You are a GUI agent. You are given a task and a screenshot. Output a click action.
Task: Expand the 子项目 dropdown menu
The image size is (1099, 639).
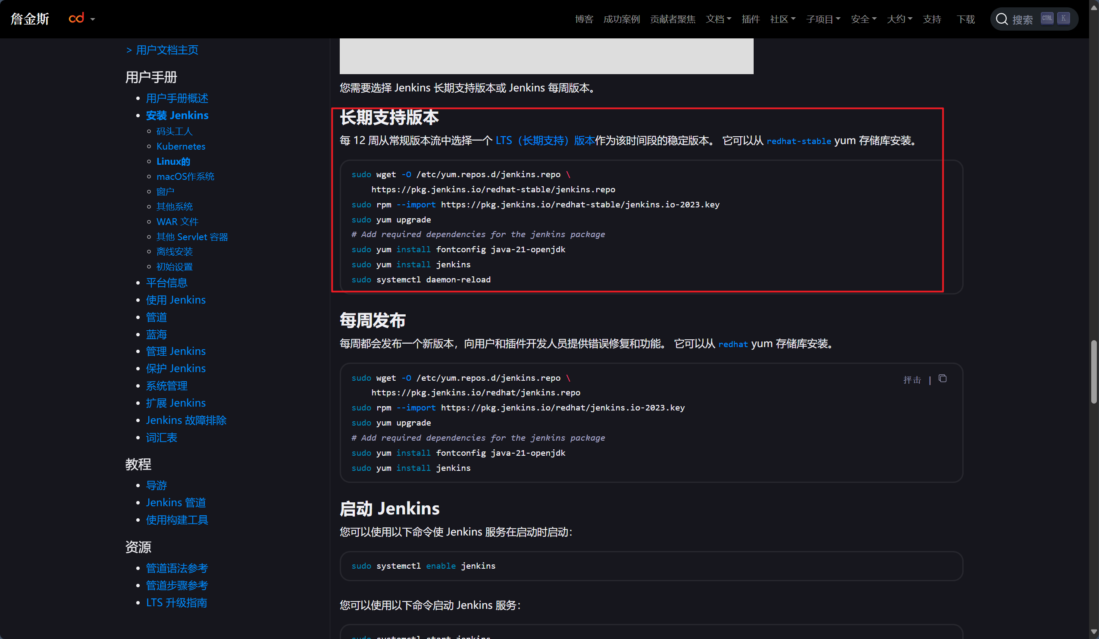tap(823, 19)
